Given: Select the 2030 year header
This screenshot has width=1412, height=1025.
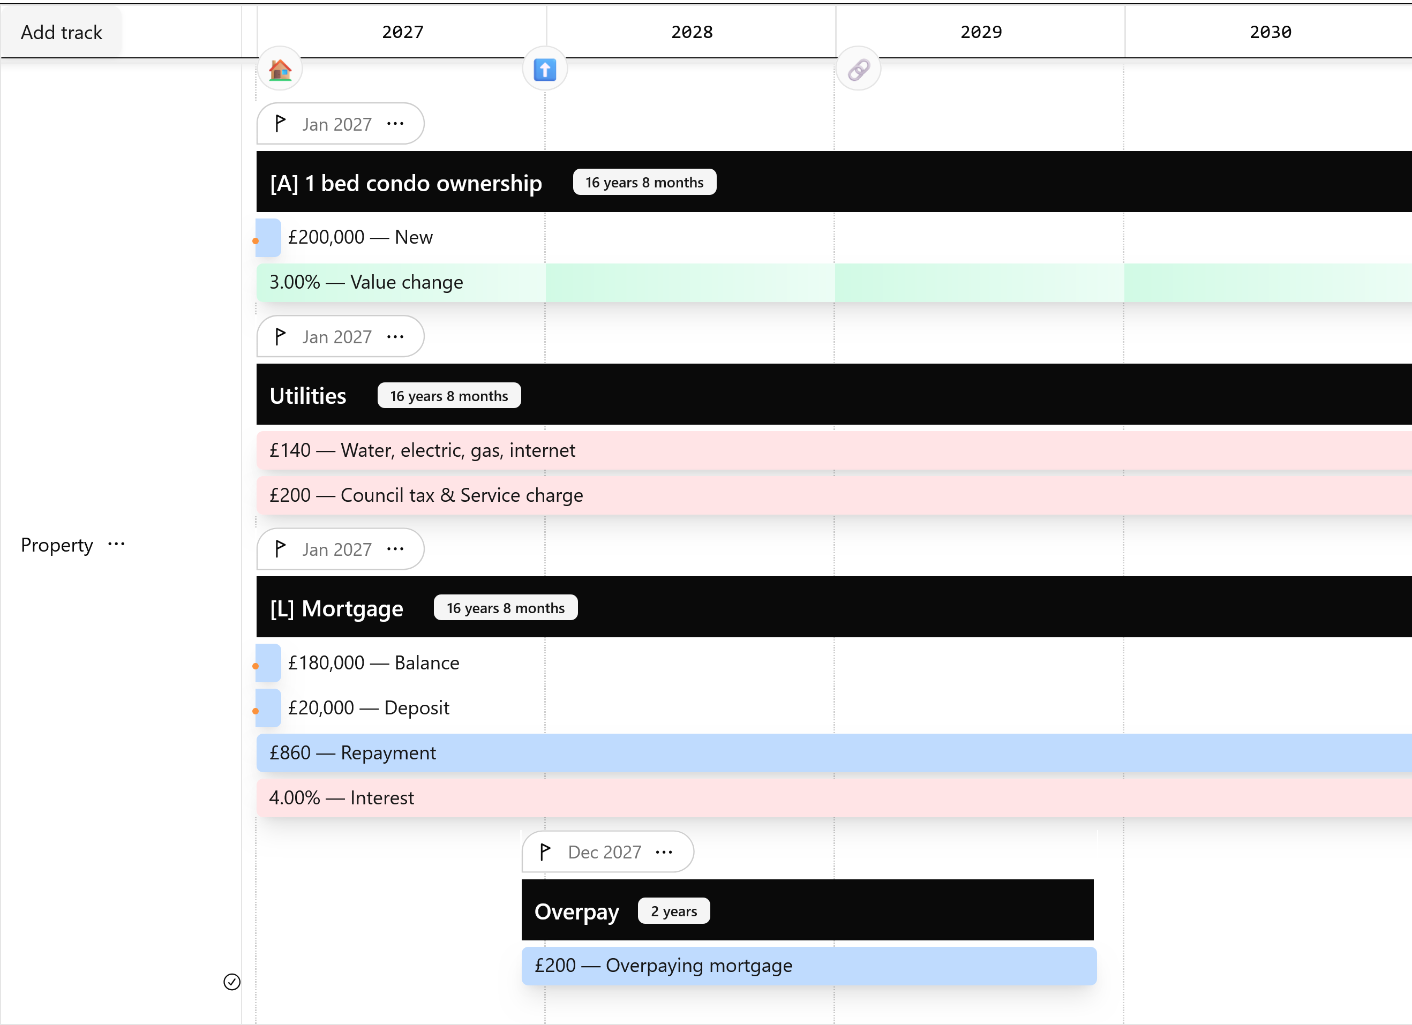Looking at the screenshot, I should [x=1271, y=32].
